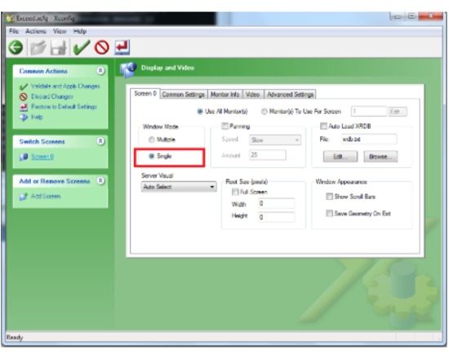
Task: Click the Edit button next to monitor field
Action: click(x=398, y=112)
